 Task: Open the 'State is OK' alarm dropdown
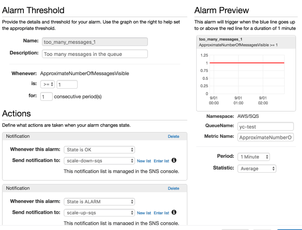pos(99,150)
